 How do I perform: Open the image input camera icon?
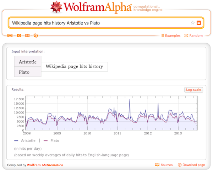pyautogui.click(x=19, y=35)
